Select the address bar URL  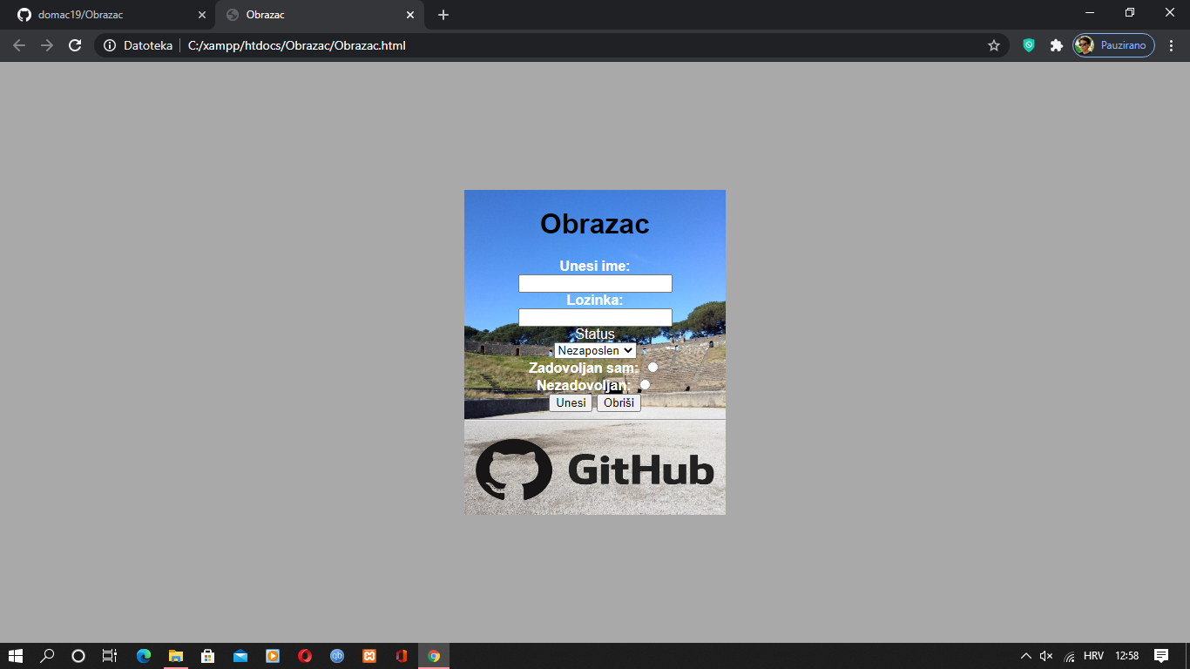coord(297,45)
